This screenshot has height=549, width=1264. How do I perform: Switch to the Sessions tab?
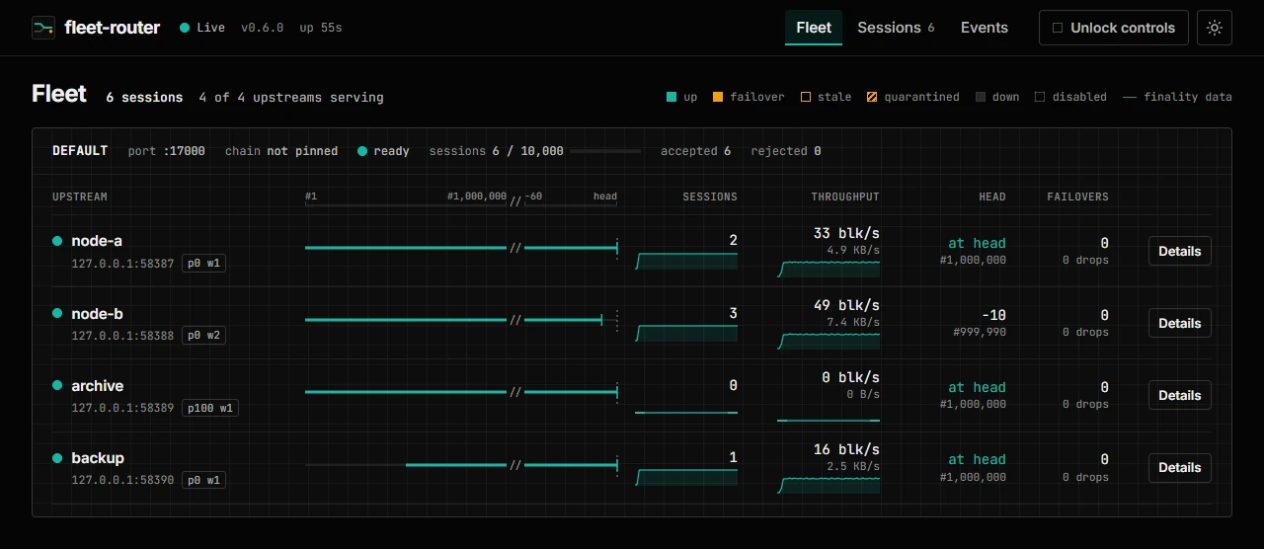point(896,28)
